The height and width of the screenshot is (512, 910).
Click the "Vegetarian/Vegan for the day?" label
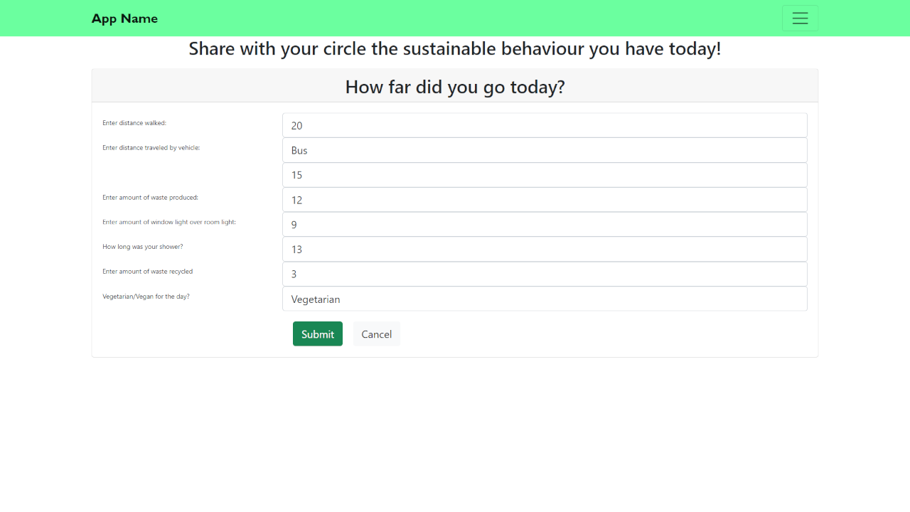point(146,297)
